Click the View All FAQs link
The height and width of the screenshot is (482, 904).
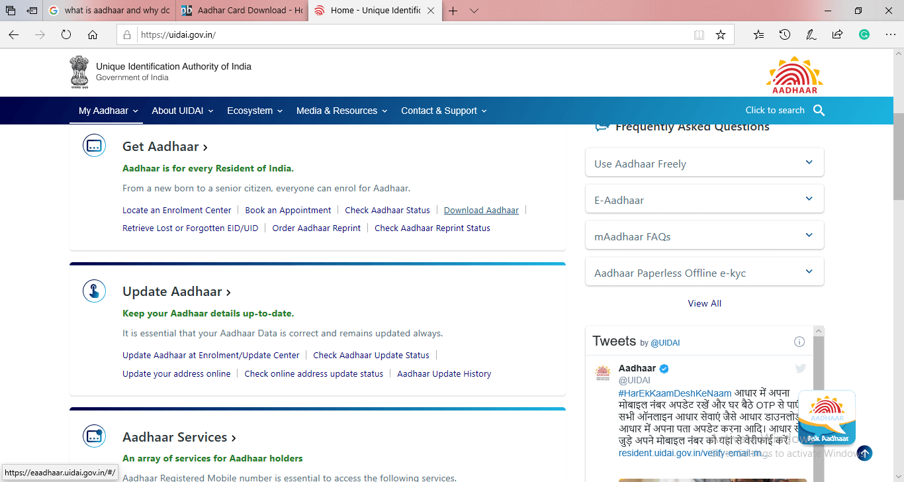click(x=704, y=303)
